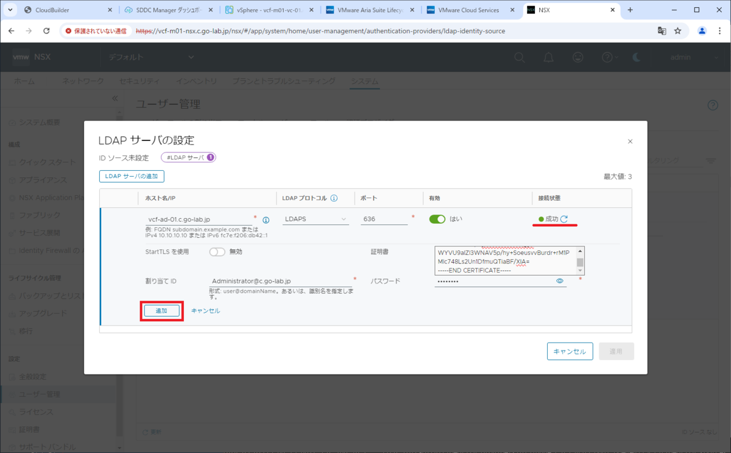Open the ネットワーク navigation tab
Viewport: 731px width, 453px height.
click(x=83, y=81)
